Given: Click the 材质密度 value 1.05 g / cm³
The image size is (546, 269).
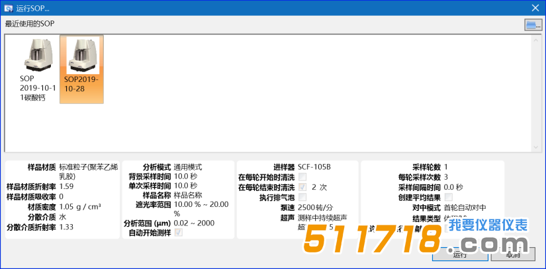Looking at the screenshot, I should click(x=80, y=207).
